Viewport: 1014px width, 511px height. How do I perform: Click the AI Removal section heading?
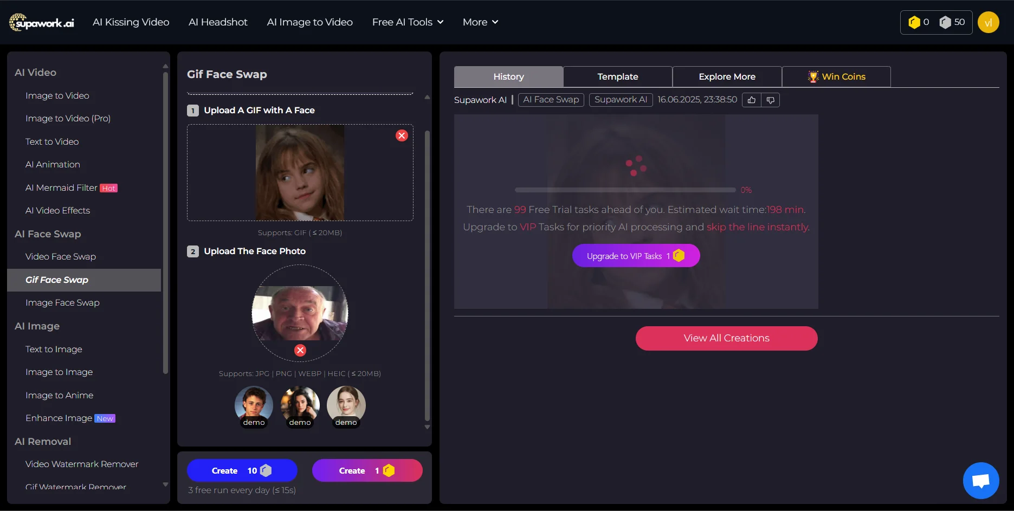pos(43,442)
